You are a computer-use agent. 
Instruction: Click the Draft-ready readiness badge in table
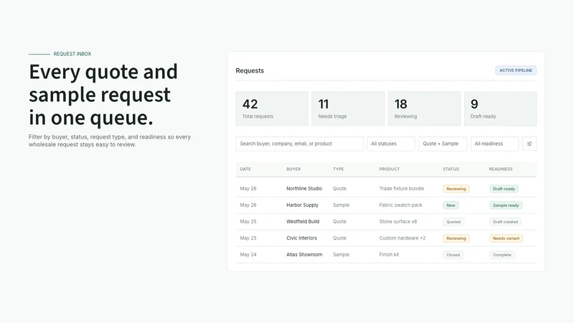pos(504,189)
